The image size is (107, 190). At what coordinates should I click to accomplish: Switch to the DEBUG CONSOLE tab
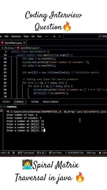[51, 102]
